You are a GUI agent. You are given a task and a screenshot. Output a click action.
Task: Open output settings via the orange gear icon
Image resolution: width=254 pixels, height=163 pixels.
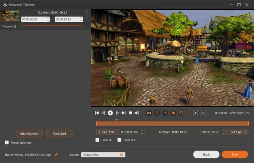(x=121, y=154)
